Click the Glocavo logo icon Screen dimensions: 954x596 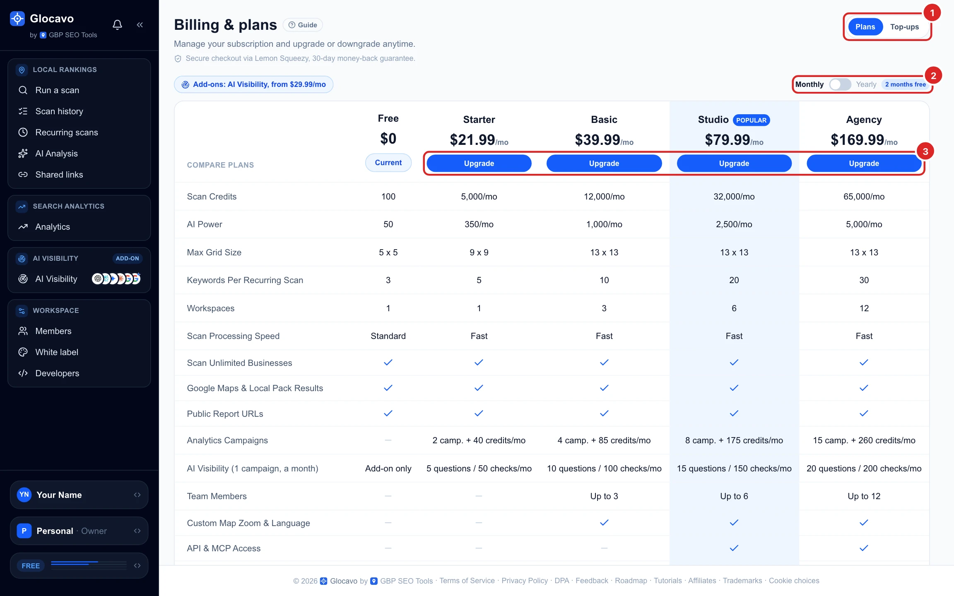[x=17, y=19]
